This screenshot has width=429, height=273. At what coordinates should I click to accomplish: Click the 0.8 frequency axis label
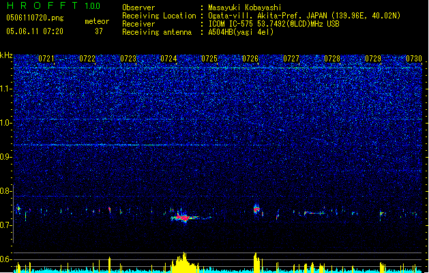pos(6,191)
